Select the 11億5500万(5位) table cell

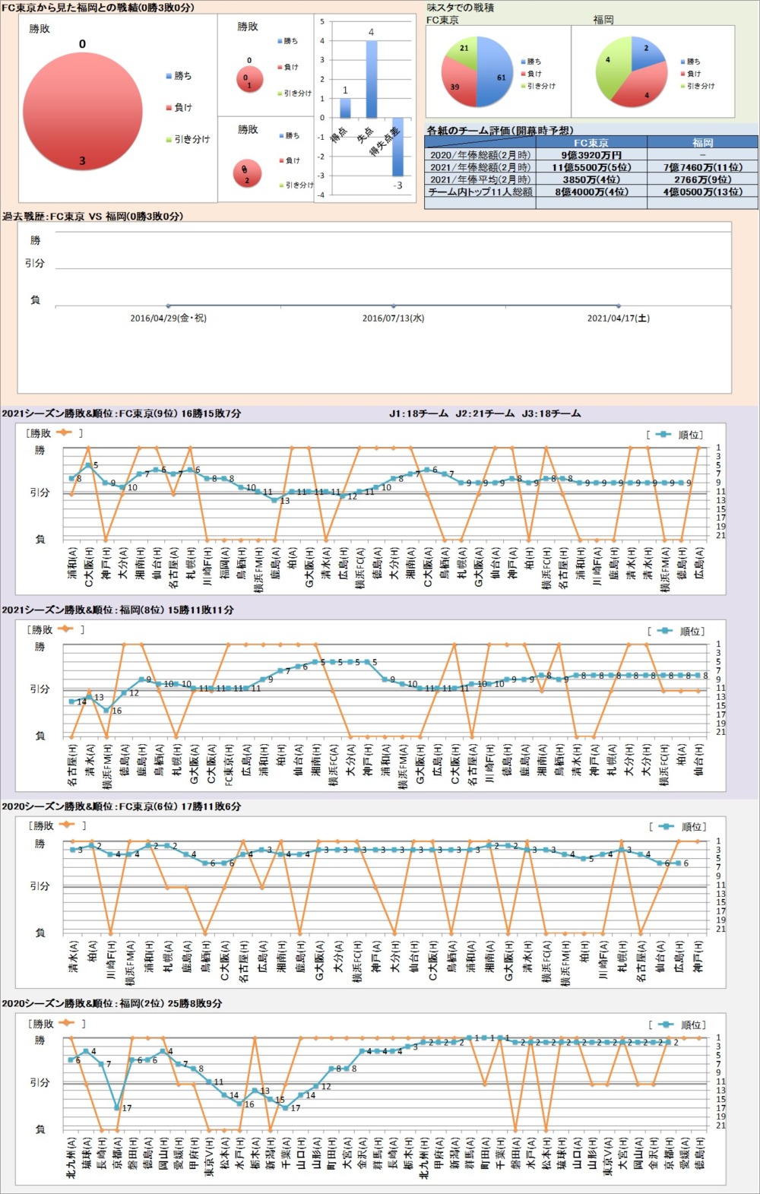point(591,167)
